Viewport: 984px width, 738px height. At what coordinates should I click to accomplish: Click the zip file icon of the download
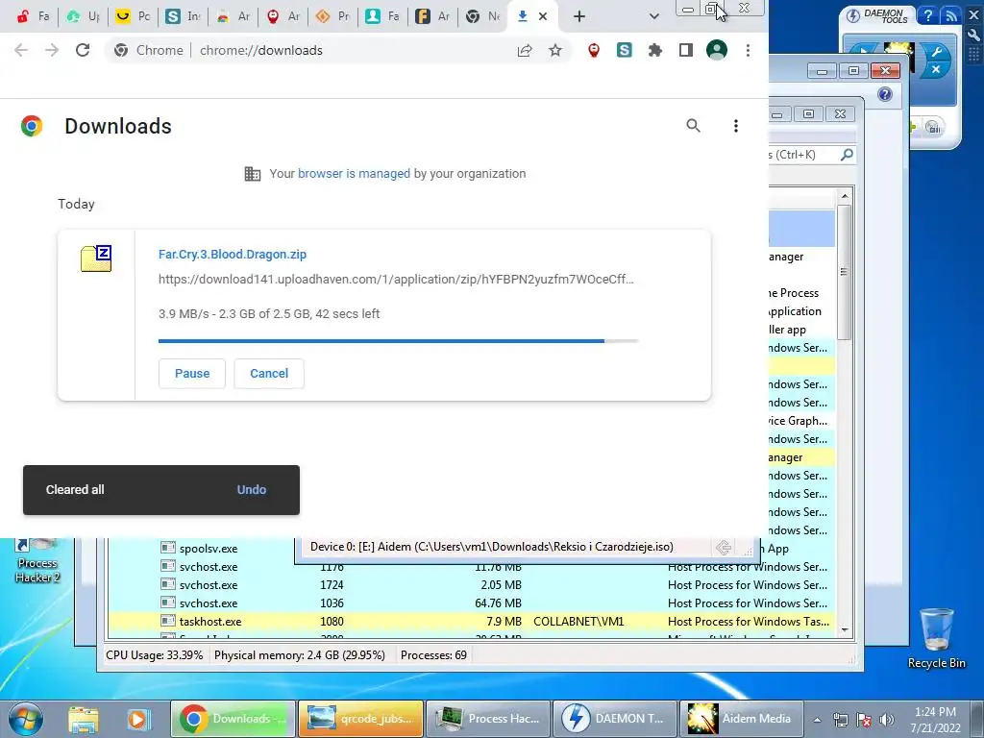tap(96, 258)
